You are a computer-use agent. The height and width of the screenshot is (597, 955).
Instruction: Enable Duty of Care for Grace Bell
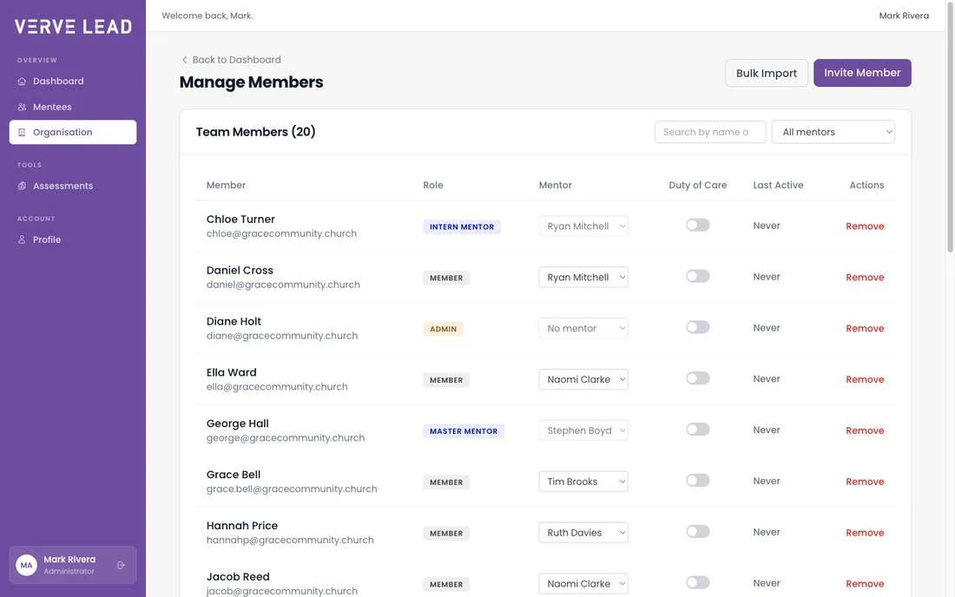697,481
